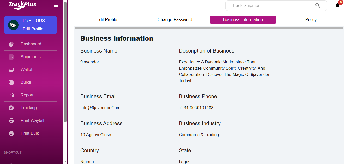
Task: Toggle the hamburger sidebar menu
Action: pyautogui.click(x=56, y=5)
